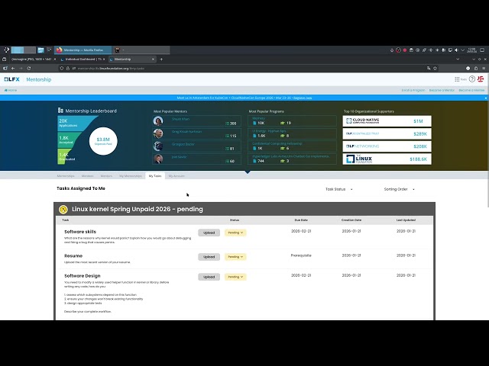Select the My Tasks tab
The image size is (489, 366).
tap(155, 176)
